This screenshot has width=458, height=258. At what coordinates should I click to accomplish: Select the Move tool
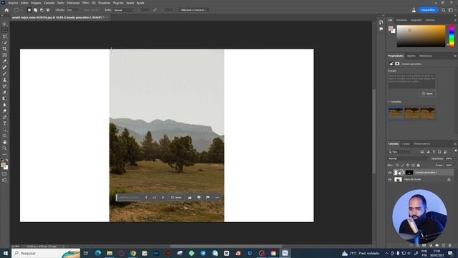4,24
